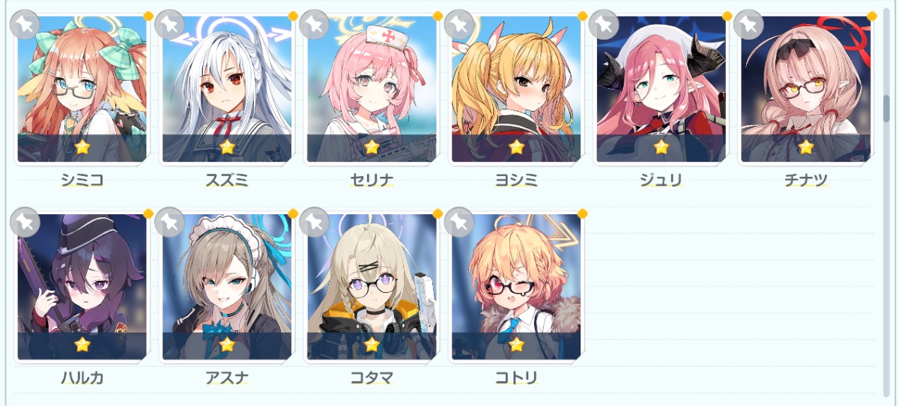Select the star icon on コトリ's card

tap(516, 345)
